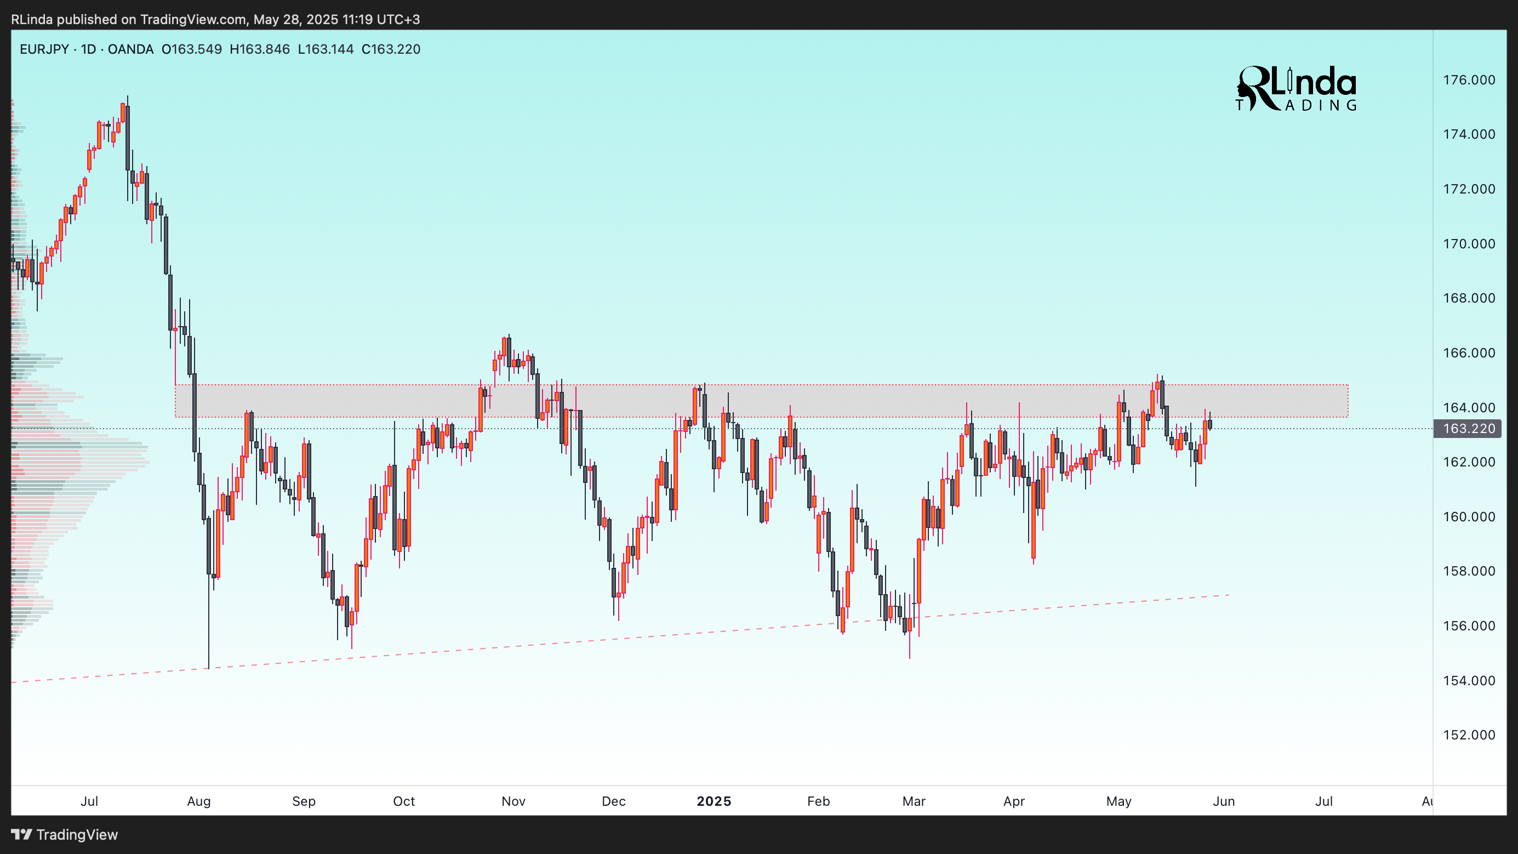Click the 174.000 price axis label
Viewport: 1518px width, 854px height.
[1469, 134]
